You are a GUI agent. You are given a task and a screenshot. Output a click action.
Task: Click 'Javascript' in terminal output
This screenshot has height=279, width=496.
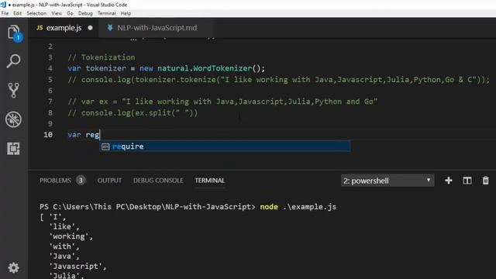[x=77, y=266]
